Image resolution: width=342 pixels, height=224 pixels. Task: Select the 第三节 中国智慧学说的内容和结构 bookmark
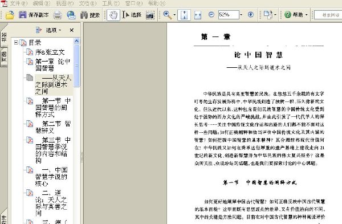coord(53,150)
